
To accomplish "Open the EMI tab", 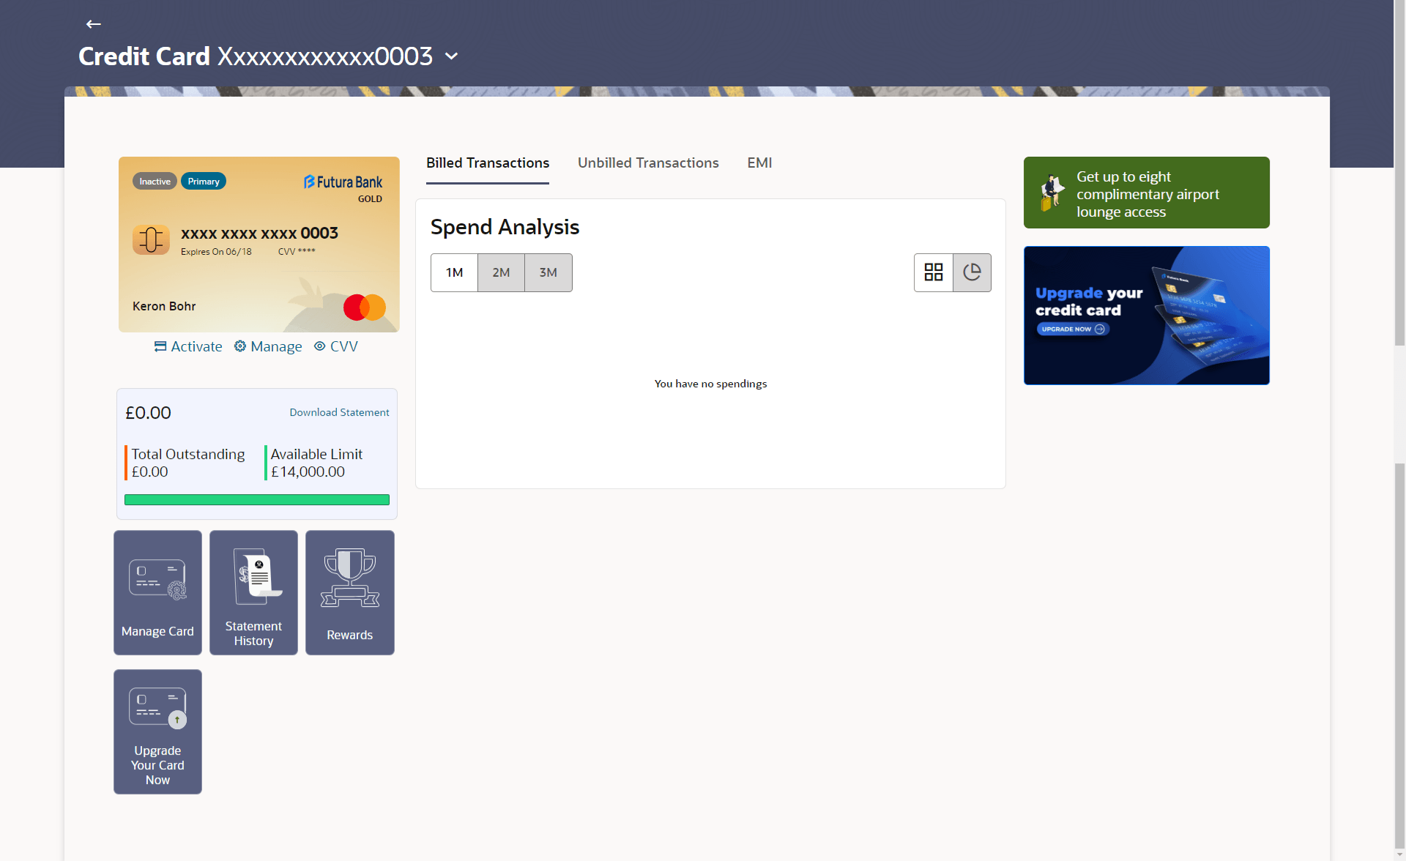I will tap(759, 163).
